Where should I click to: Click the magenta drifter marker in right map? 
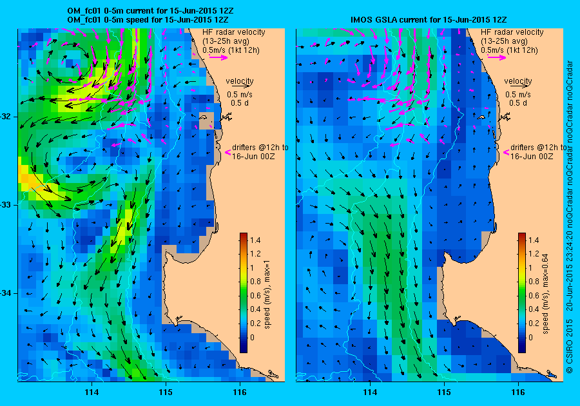tap(507, 152)
